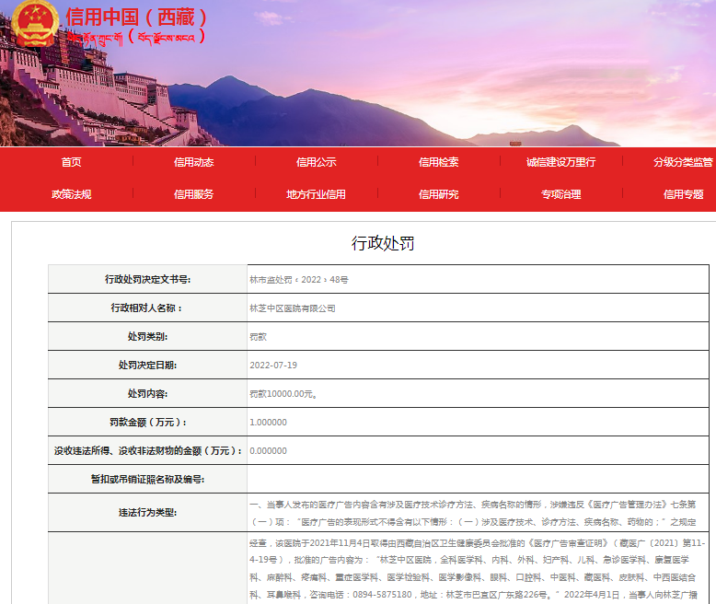Image resolution: width=716 pixels, height=604 pixels.
Task: Go to 政策法规 section
Action: (71, 194)
